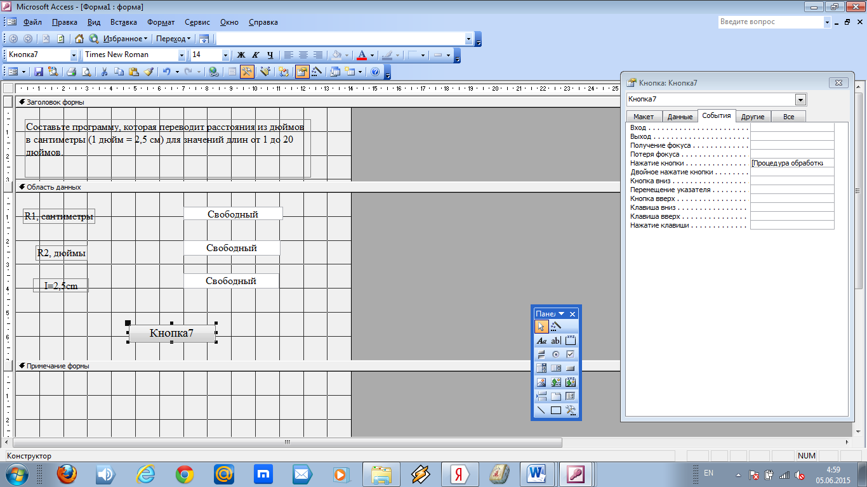
Task: Open the Code editor icon
Action: tap(284, 72)
